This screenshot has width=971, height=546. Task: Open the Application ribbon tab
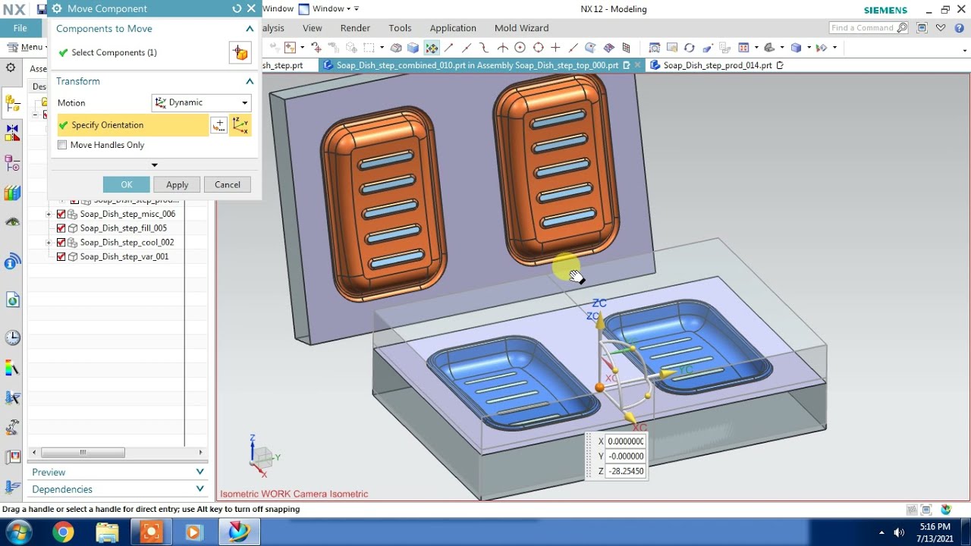coord(453,28)
